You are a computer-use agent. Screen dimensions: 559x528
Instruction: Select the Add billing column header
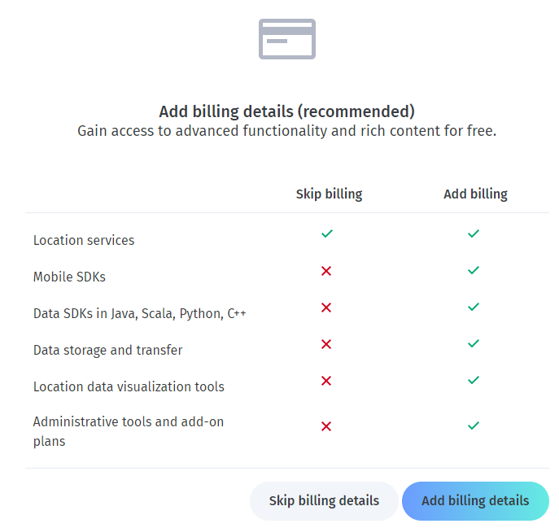point(475,194)
